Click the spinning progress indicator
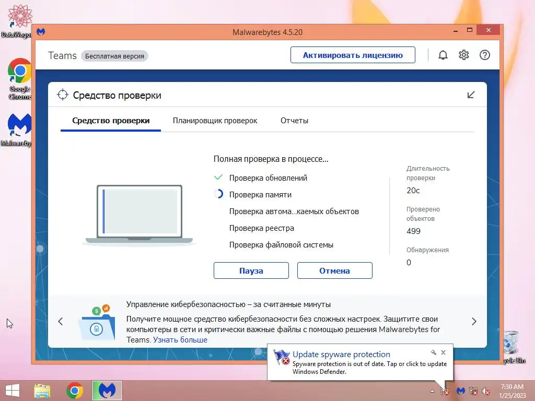Viewport: 535px width, 401px height. coord(218,194)
